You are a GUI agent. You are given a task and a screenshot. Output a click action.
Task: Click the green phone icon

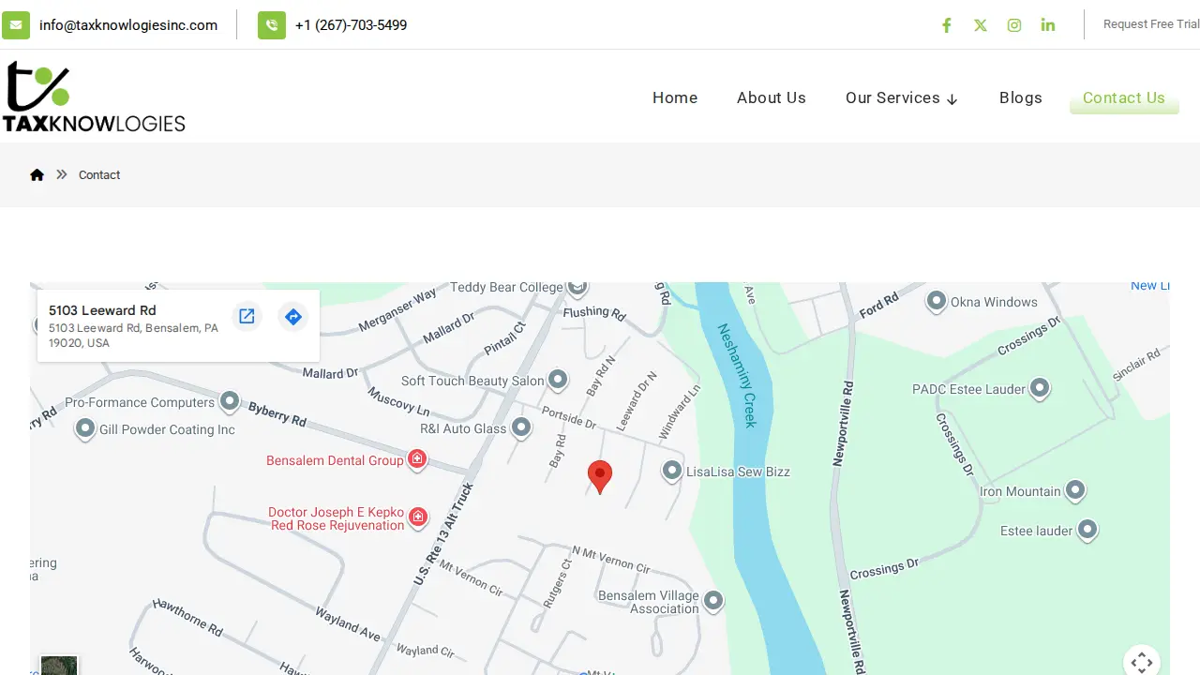pyautogui.click(x=272, y=25)
